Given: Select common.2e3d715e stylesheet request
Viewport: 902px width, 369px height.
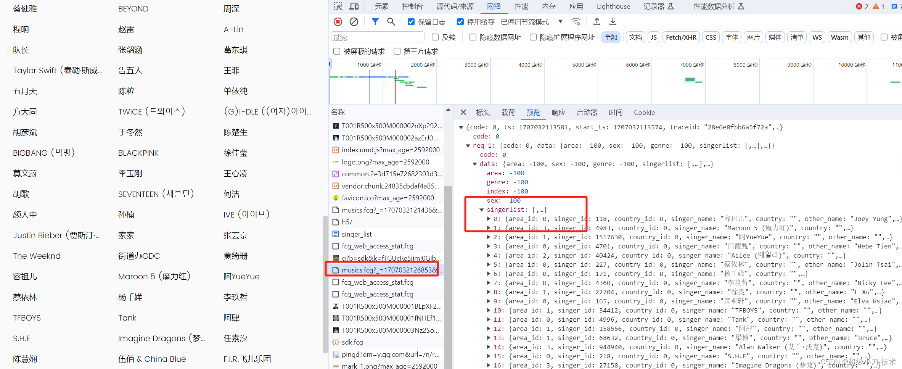Looking at the screenshot, I should pos(386,174).
